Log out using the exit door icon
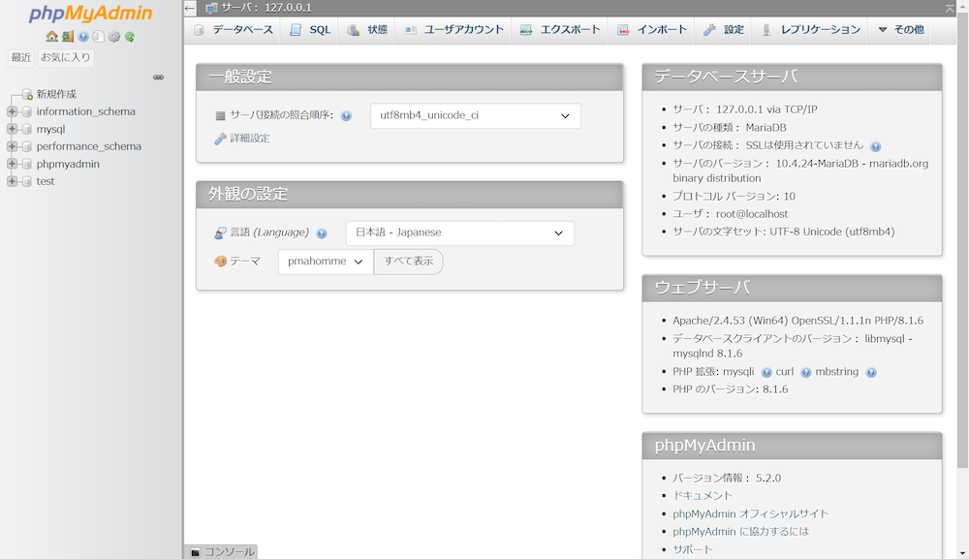This screenshot has height=559, width=969. 68,37
